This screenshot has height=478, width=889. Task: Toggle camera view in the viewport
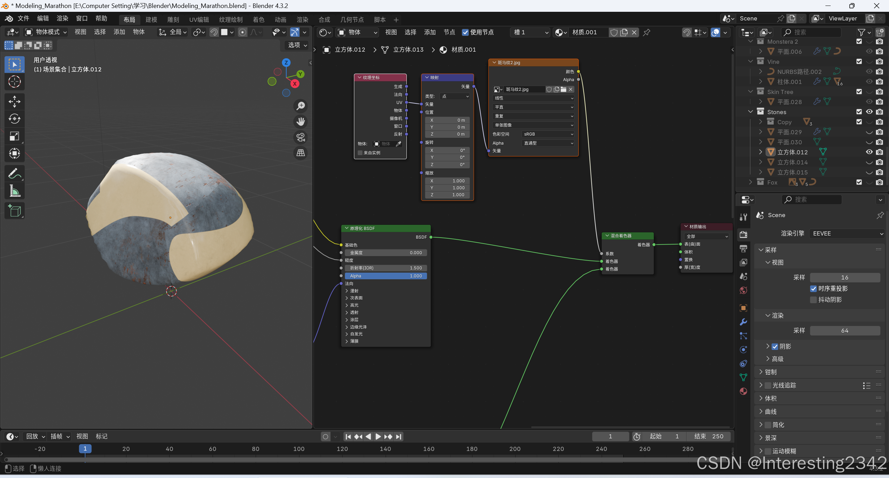(x=301, y=137)
